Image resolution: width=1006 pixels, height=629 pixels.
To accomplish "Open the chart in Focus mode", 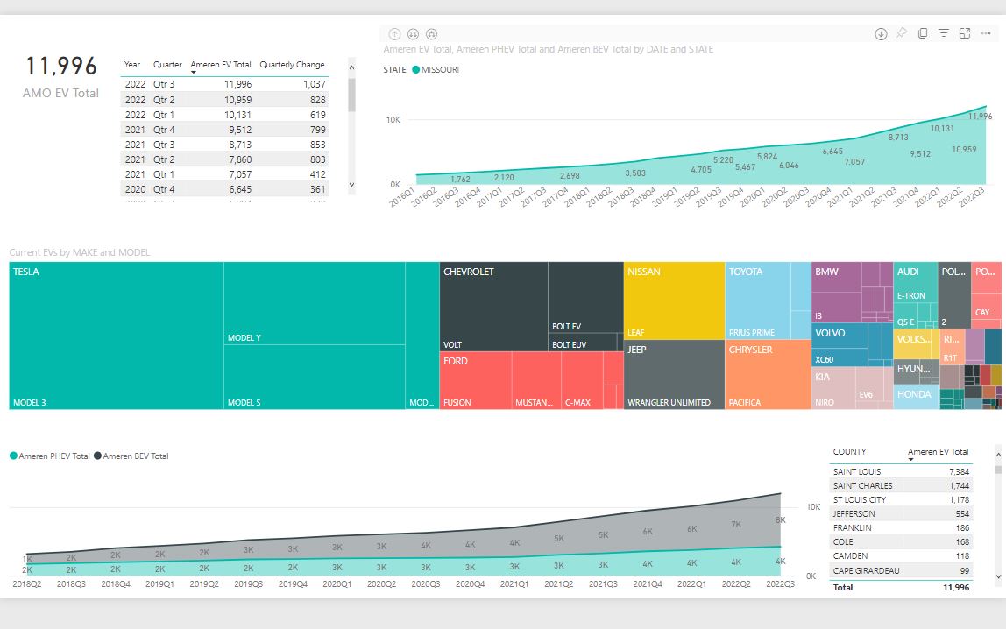I will [965, 33].
